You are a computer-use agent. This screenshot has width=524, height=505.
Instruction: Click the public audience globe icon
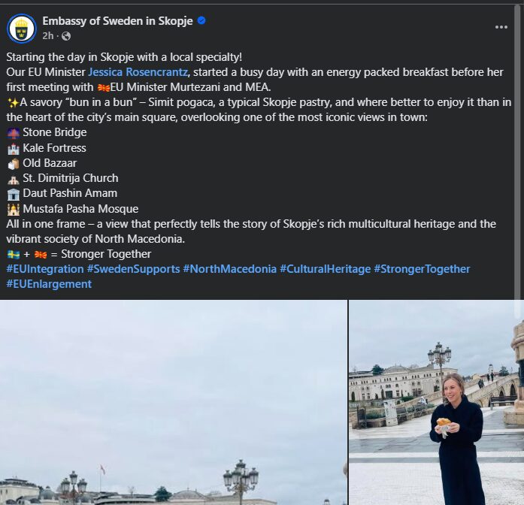pyautogui.click(x=66, y=36)
